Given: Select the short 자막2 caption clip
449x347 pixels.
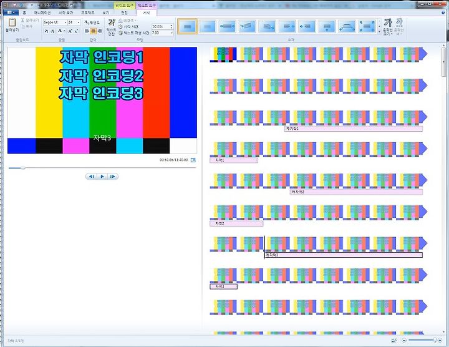Looking at the screenshot, I should point(236,223).
